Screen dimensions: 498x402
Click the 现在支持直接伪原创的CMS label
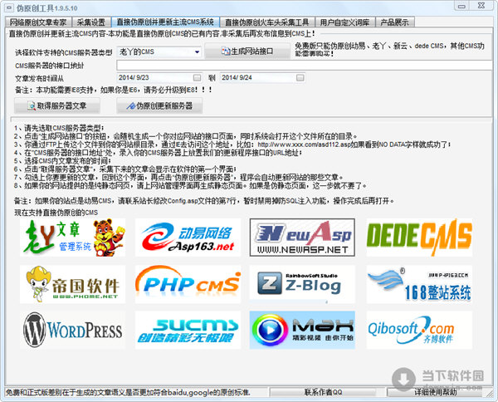click(56, 213)
